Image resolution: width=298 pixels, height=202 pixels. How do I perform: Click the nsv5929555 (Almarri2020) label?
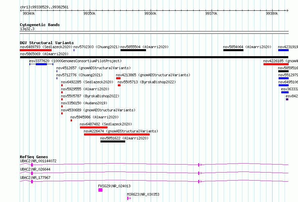coord(85,89)
